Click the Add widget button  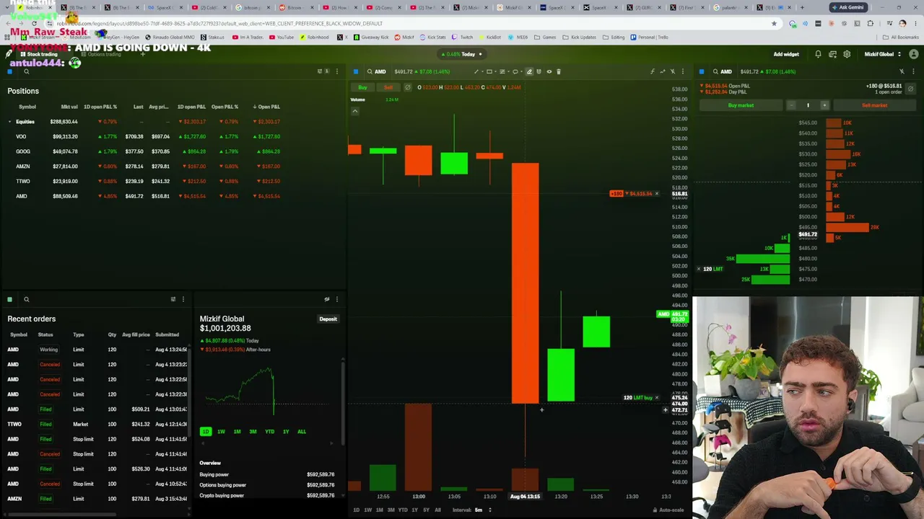pyautogui.click(x=786, y=54)
